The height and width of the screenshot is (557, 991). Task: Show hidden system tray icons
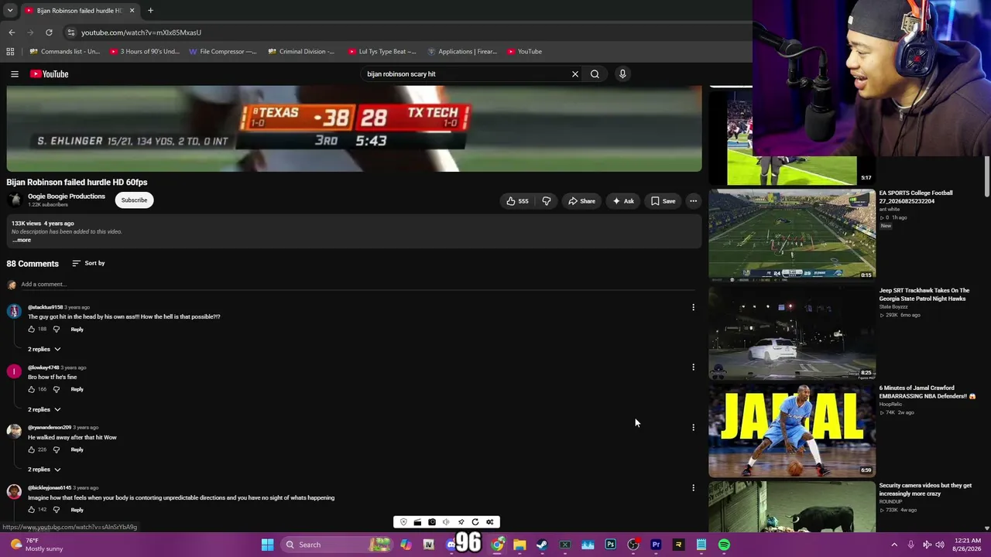[x=894, y=545]
